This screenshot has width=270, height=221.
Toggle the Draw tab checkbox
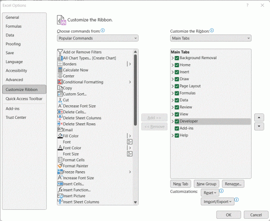point(177,79)
